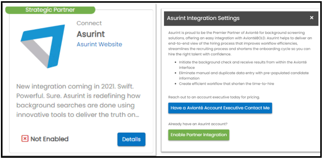The height and width of the screenshot is (158, 323).
Task: Click the Asurint card title
Action: [x=91, y=34]
